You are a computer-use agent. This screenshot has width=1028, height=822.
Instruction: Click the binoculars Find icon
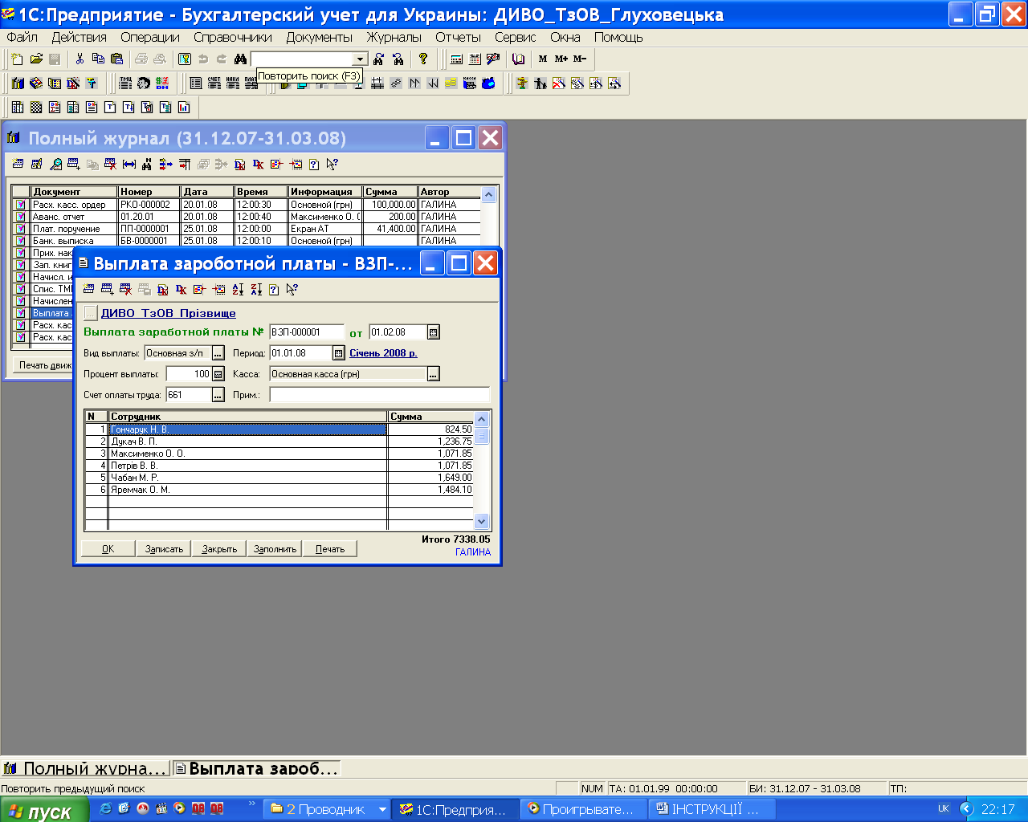click(240, 59)
